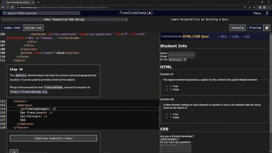Reload the page with the refresh icon
Viewport: 272px width, 153px height.
[x=12, y=8]
